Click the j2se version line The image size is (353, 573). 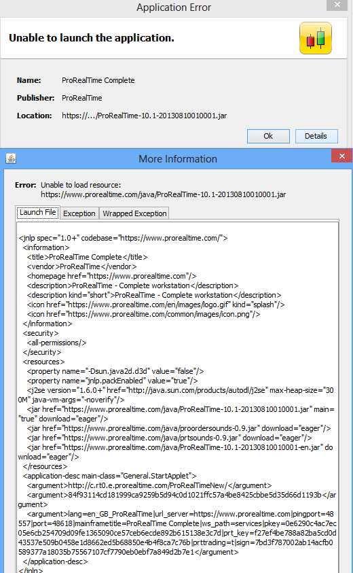176,395
